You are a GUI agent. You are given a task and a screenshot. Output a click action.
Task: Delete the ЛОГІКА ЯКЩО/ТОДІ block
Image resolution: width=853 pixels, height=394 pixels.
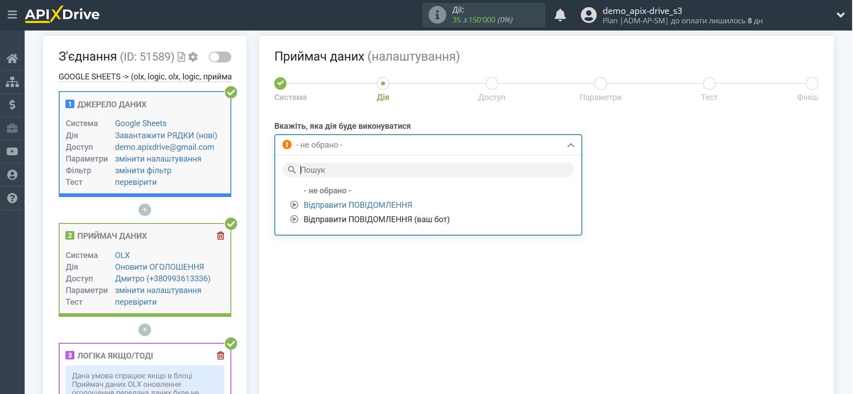point(221,355)
